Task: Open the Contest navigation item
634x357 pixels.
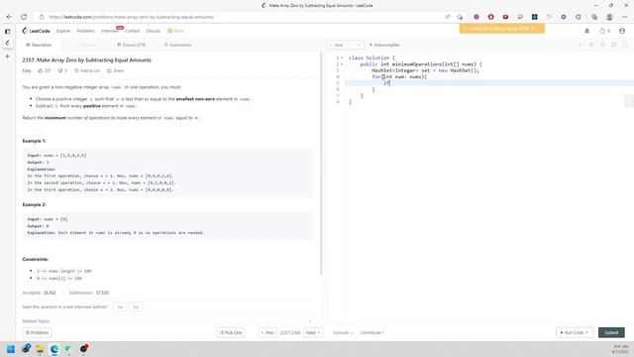Action: tap(132, 31)
